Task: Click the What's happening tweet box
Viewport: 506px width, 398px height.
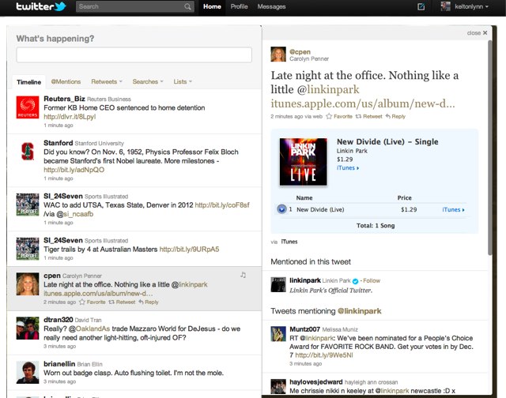Action: 134,55
